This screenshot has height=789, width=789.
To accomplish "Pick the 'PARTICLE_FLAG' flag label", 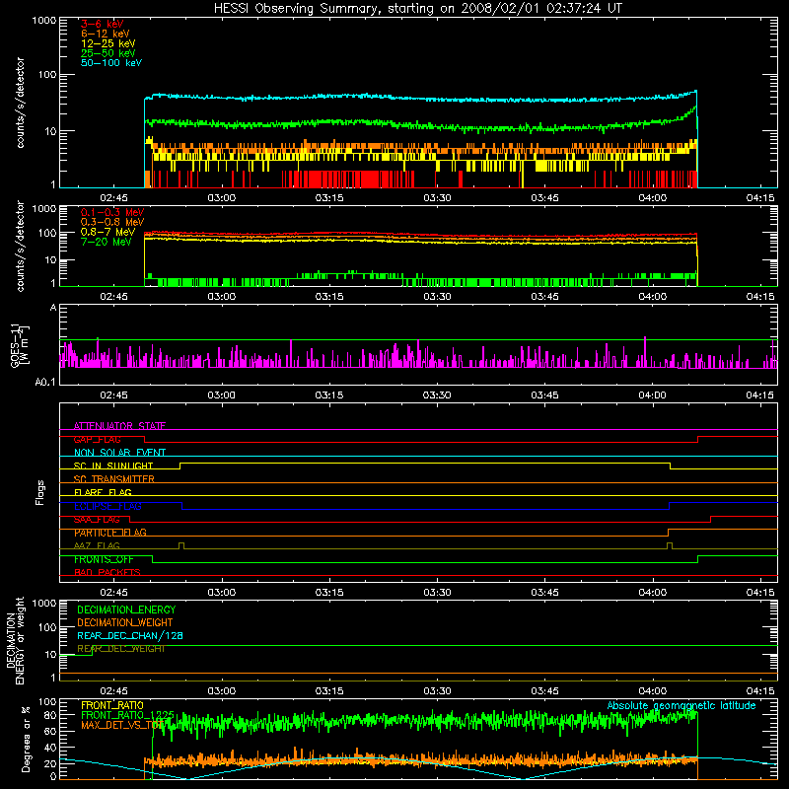I will coord(110,533).
